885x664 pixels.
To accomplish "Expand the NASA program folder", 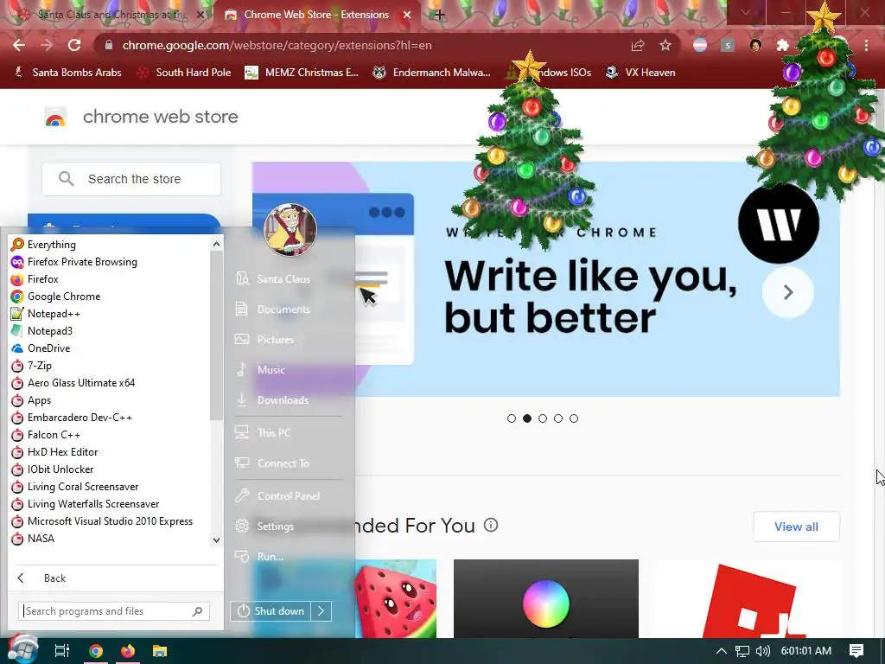I will [x=33, y=539].
